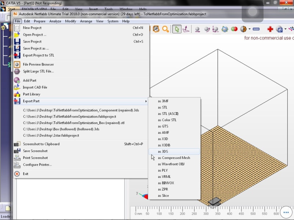Click the red Exit icon
Viewport: 294px width, 220px height.
[x=17, y=174]
